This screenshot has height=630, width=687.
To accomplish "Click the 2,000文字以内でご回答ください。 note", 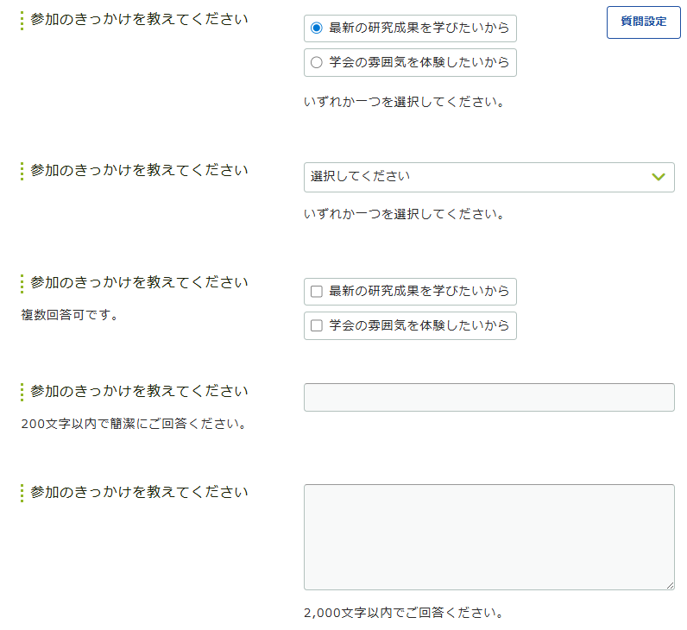I will tap(403, 614).
